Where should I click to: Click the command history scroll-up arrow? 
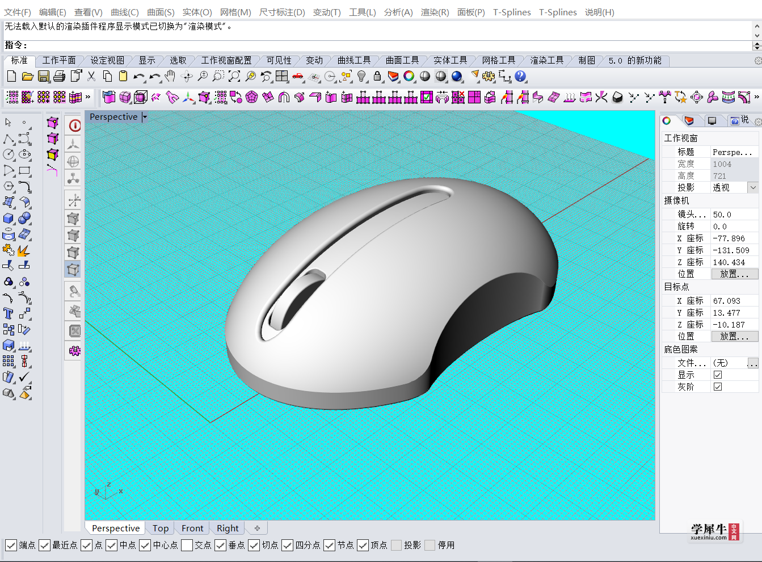(x=757, y=26)
